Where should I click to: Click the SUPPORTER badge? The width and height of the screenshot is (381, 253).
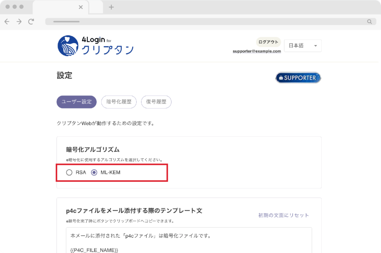(x=298, y=78)
